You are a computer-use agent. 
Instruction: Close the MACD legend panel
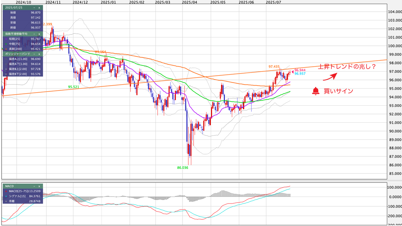tap(39, 186)
